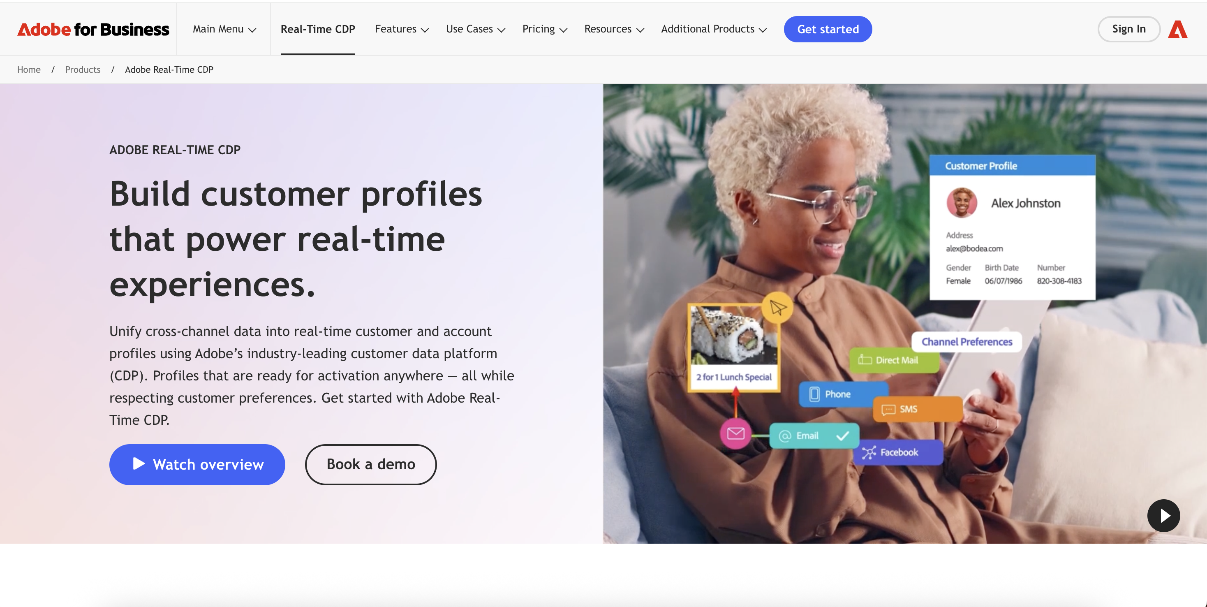
Task: Select the SMS channel preference chip
Action: (x=918, y=409)
